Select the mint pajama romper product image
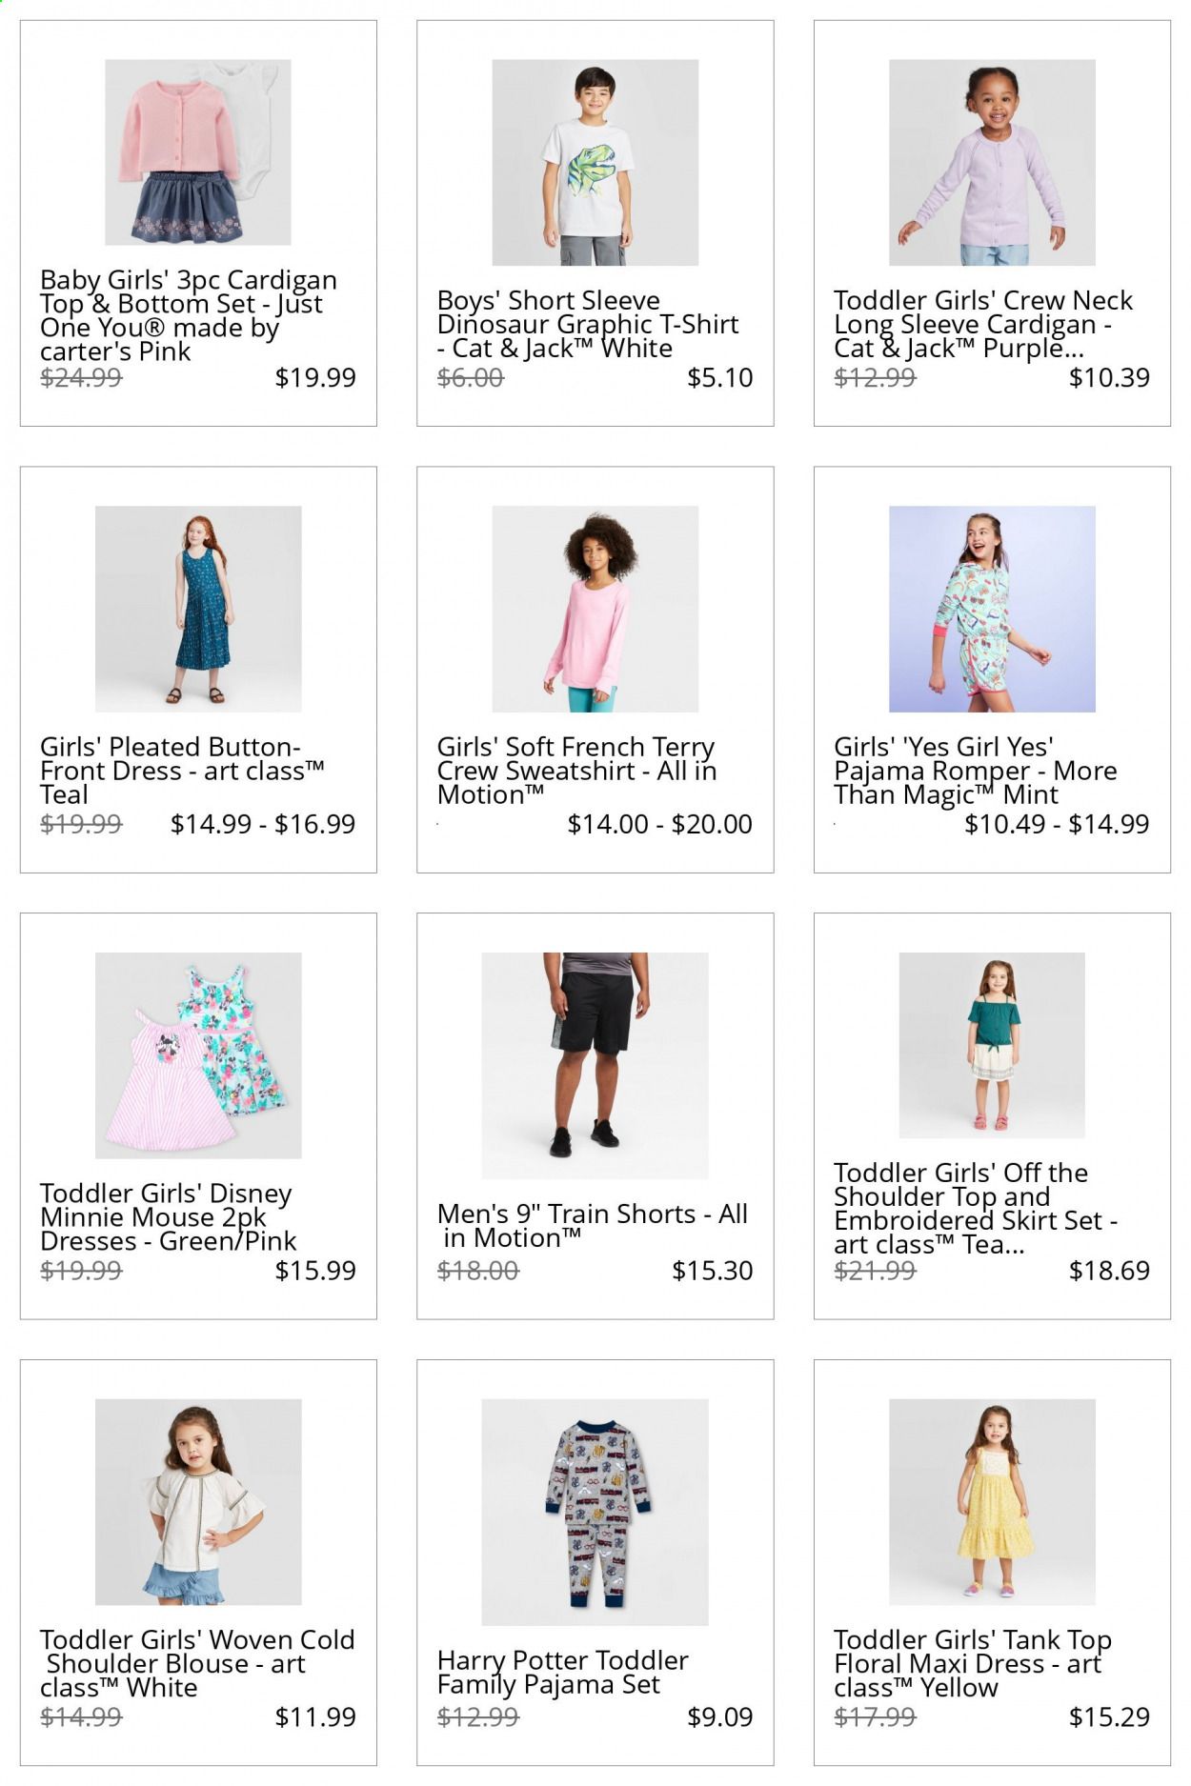The height and width of the screenshot is (1786, 1191). 992,609
